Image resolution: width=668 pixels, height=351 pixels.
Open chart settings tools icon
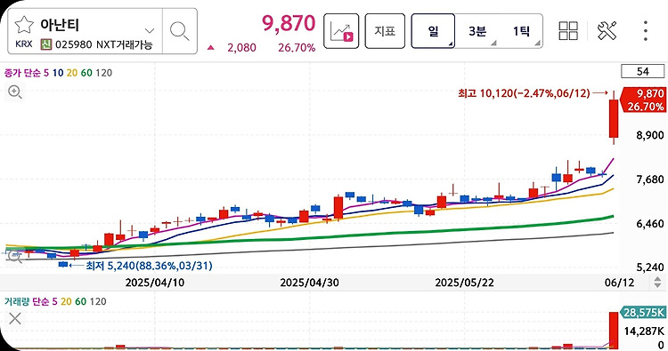(x=607, y=30)
